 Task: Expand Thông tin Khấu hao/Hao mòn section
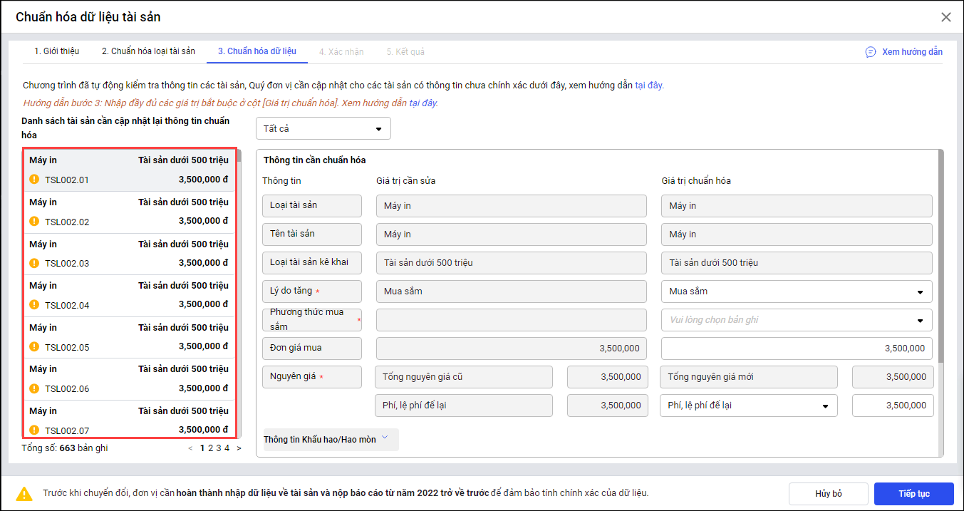pyautogui.click(x=331, y=439)
